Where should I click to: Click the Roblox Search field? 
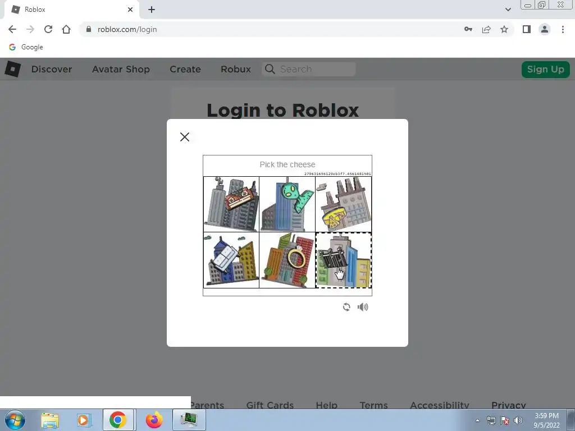pyautogui.click(x=309, y=69)
